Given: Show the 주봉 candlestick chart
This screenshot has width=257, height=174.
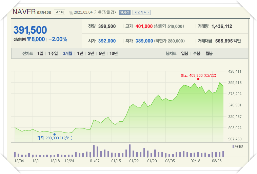Looking at the screenshot, I should coord(197,53).
